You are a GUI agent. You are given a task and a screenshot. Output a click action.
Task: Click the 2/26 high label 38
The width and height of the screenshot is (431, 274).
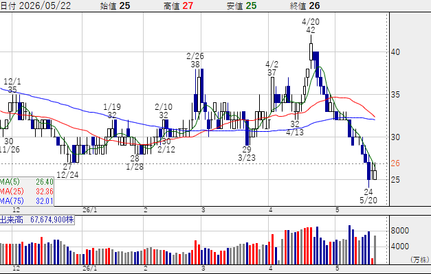[x=195, y=65]
